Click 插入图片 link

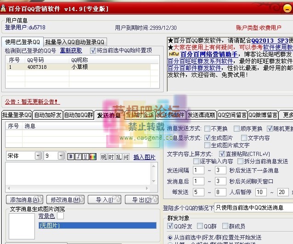pos(145,157)
